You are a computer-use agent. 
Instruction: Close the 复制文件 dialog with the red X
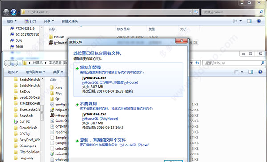tap(182, 40)
